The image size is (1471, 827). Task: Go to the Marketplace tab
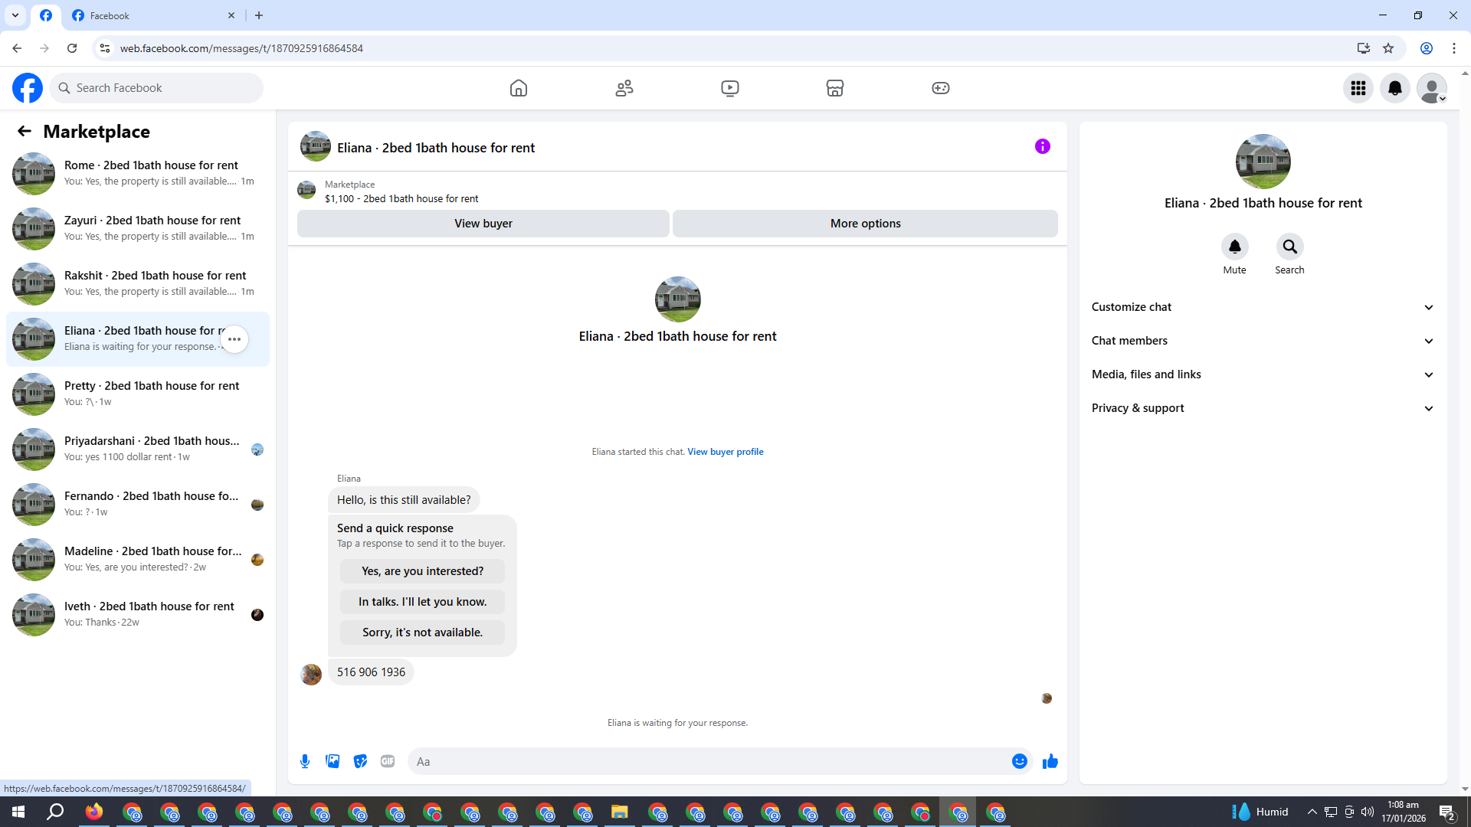(834, 88)
